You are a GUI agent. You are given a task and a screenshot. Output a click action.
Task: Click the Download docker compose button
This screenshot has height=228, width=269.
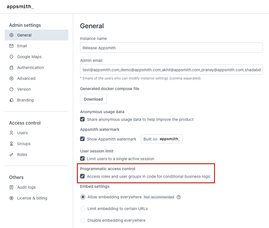pos(93,99)
